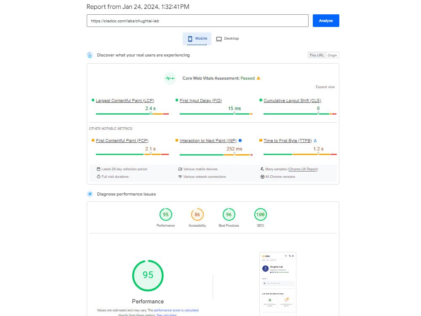Viewport: 421px width, 316px height.
Task: Click the report date heading text
Action: tap(138, 7)
